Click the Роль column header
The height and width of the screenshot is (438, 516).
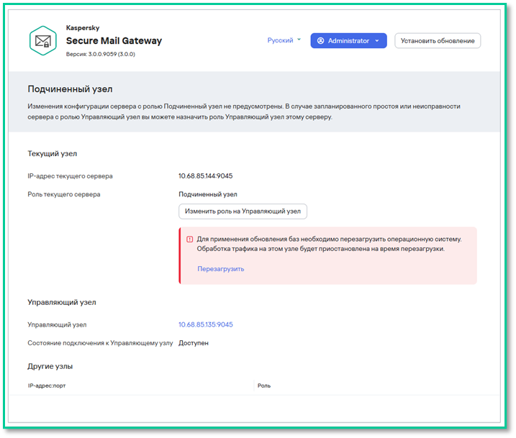coord(264,386)
